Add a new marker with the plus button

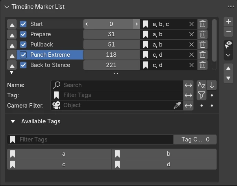tap(228, 22)
